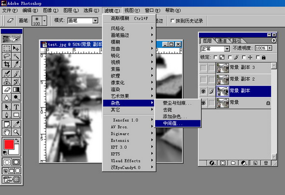Choose 蒙尘与划痕 menu item
The width and height of the screenshot is (285, 195).
(x=178, y=103)
